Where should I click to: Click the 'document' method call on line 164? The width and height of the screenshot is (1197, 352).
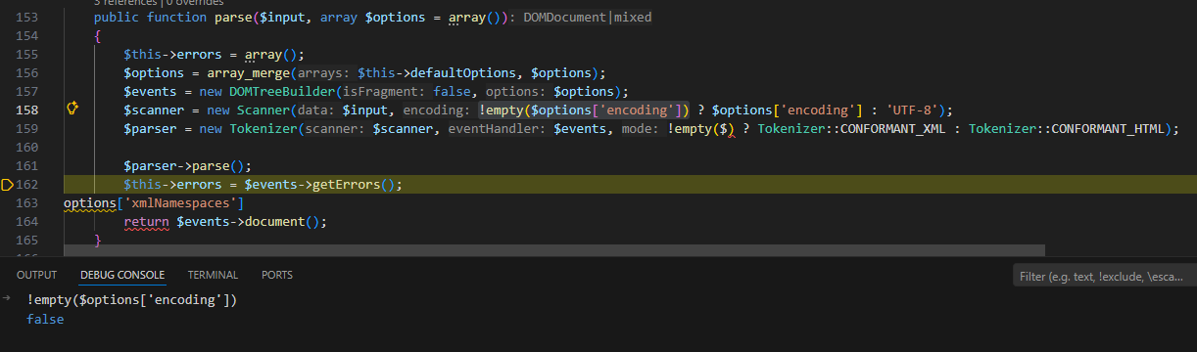[275, 221]
